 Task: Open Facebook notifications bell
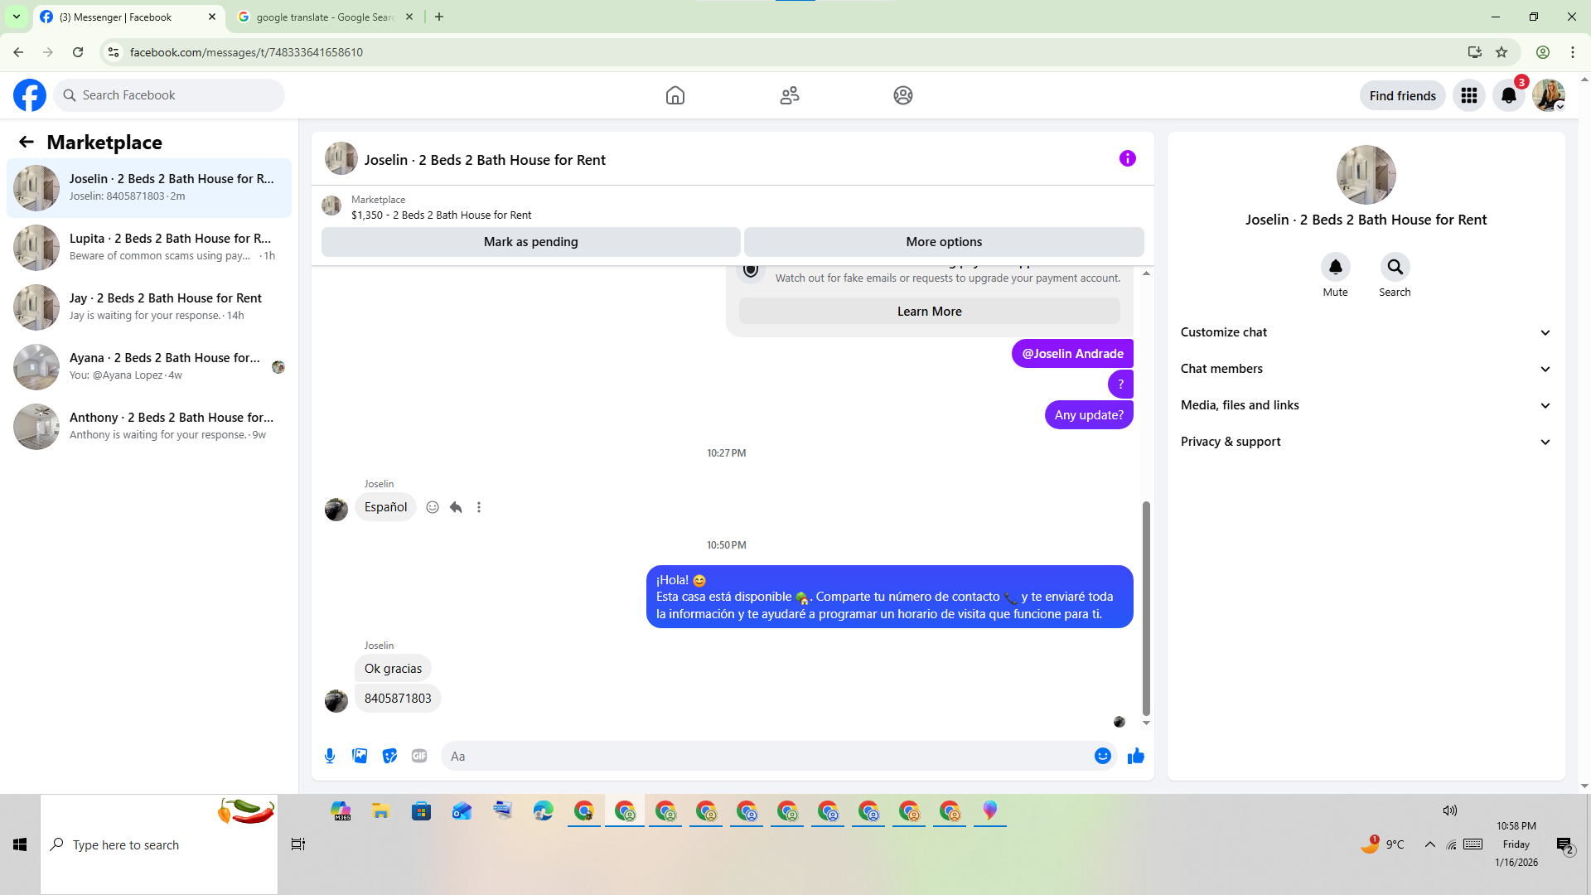coord(1508,95)
